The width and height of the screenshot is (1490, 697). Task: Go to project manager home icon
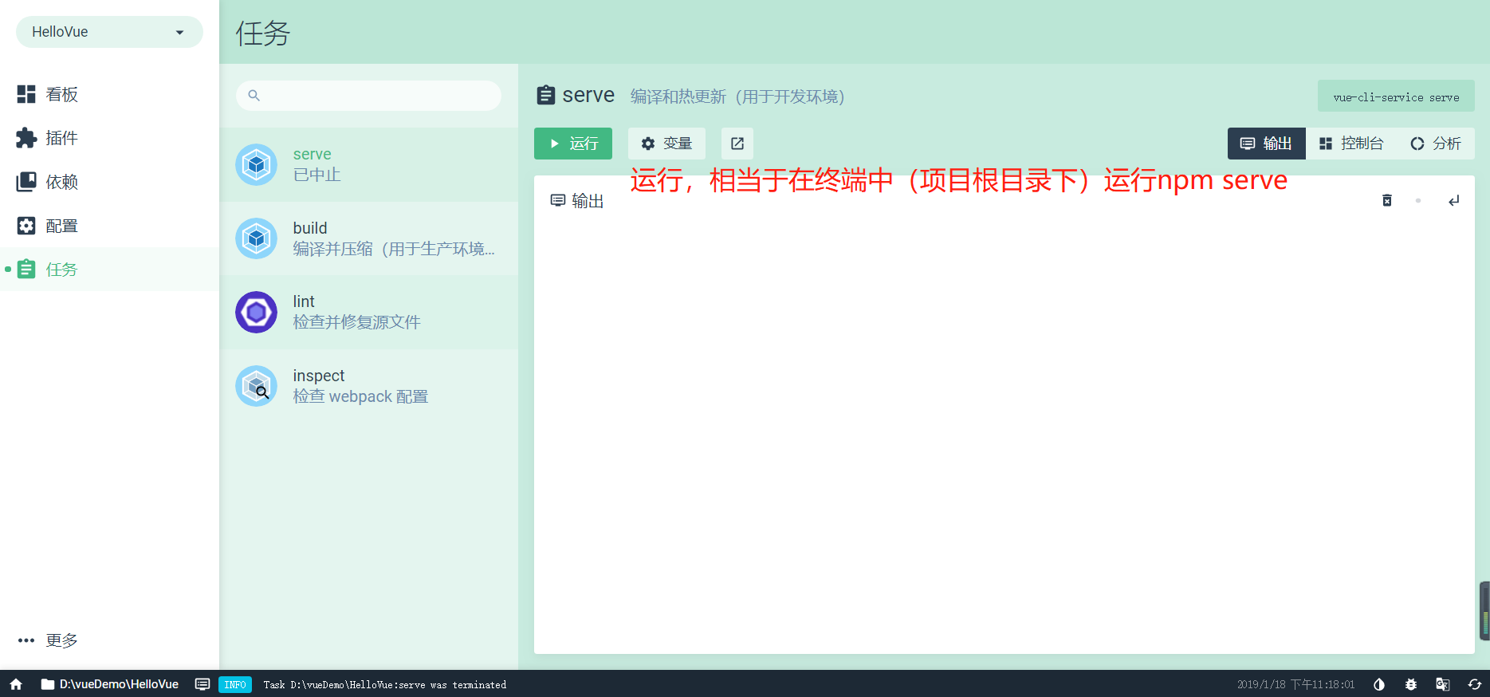coord(16,684)
